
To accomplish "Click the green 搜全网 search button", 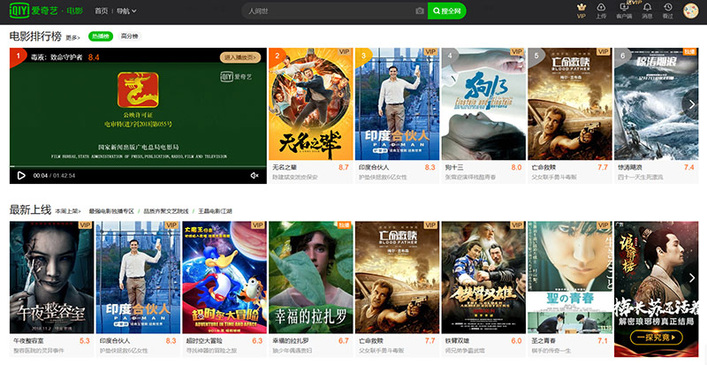I will 447,11.
